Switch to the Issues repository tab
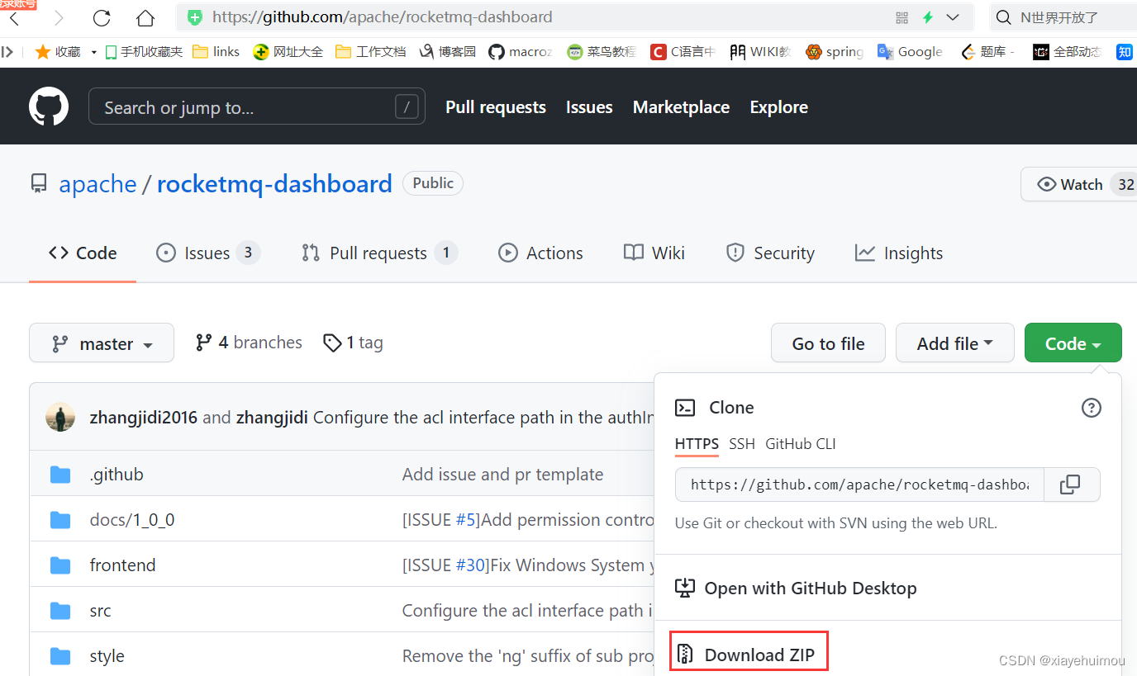 208,253
